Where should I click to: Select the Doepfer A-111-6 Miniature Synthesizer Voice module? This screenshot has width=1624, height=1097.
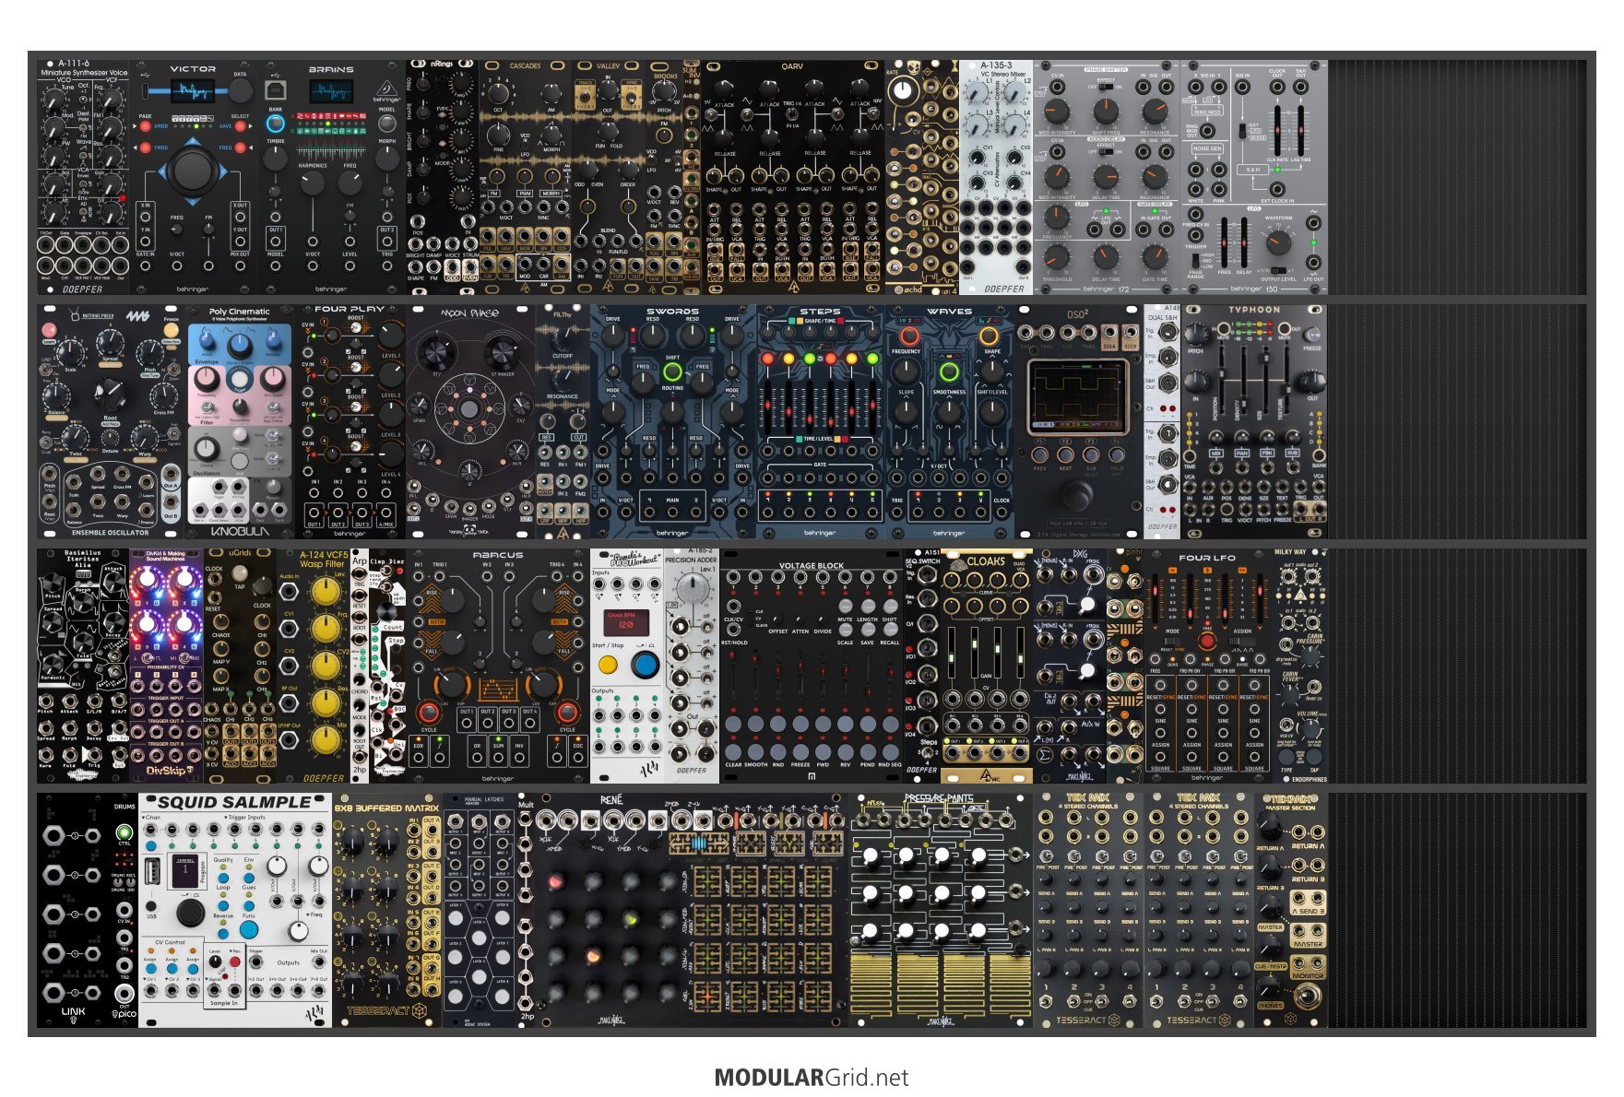click(x=83, y=178)
